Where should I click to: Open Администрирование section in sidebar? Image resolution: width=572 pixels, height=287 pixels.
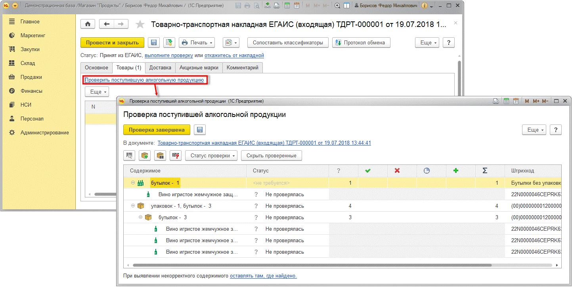45,132
